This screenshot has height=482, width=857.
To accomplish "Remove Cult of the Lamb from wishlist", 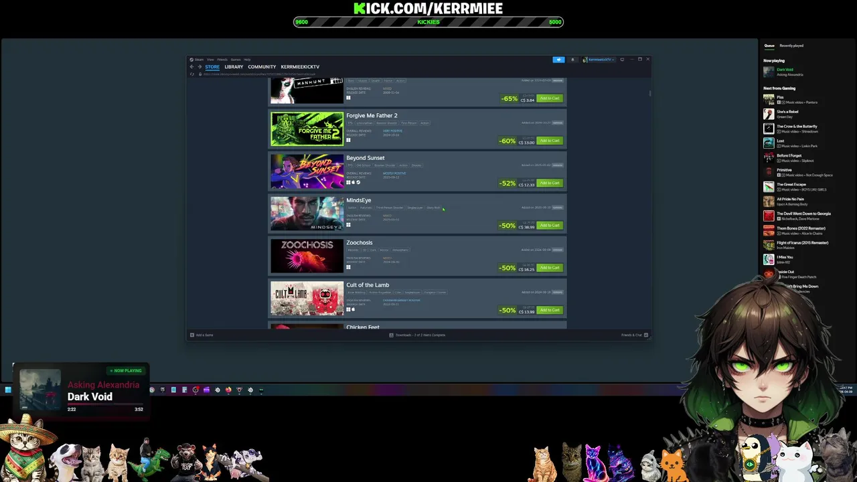I will (557, 293).
